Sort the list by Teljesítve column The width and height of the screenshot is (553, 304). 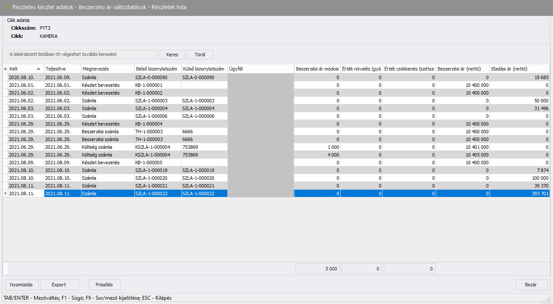click(x=62, y=69)
